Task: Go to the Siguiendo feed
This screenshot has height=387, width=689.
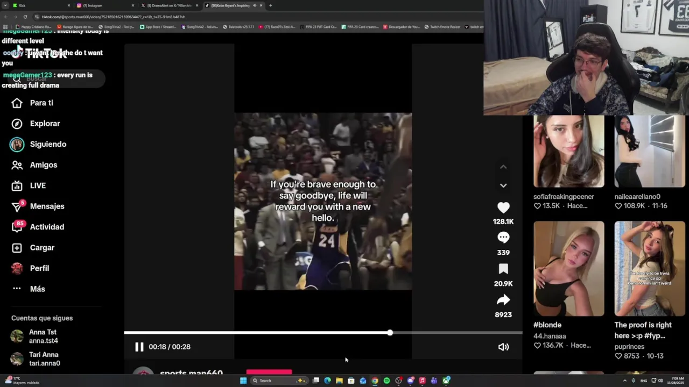Action: click(x=39, y=144)
